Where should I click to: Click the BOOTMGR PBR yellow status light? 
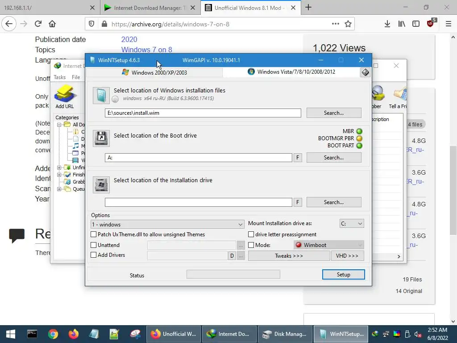click(x=359, y=138)
